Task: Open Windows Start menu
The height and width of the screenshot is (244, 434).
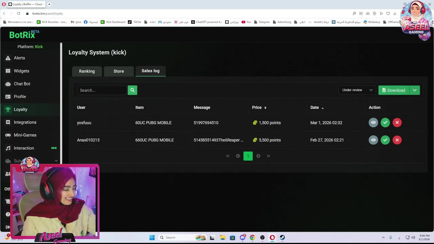Action: 152,238
